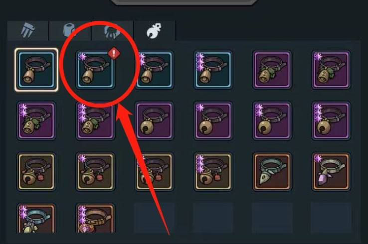Open the claw weapon category tab
This screenshot has width=368, height=244.
28,31
